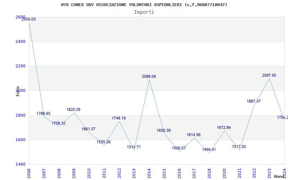Screen dimensions: 288x180
Task: Click the x-axis year 2014
Action: pos(149,174)
